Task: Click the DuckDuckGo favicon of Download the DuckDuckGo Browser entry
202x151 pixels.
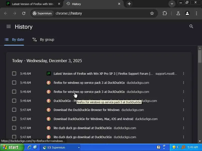Action: [48, 110]
